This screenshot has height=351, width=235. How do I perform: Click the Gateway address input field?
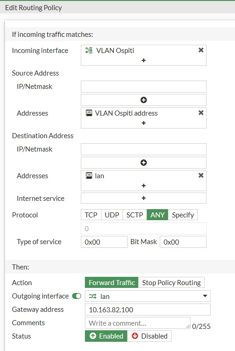[x=148, y=310]
